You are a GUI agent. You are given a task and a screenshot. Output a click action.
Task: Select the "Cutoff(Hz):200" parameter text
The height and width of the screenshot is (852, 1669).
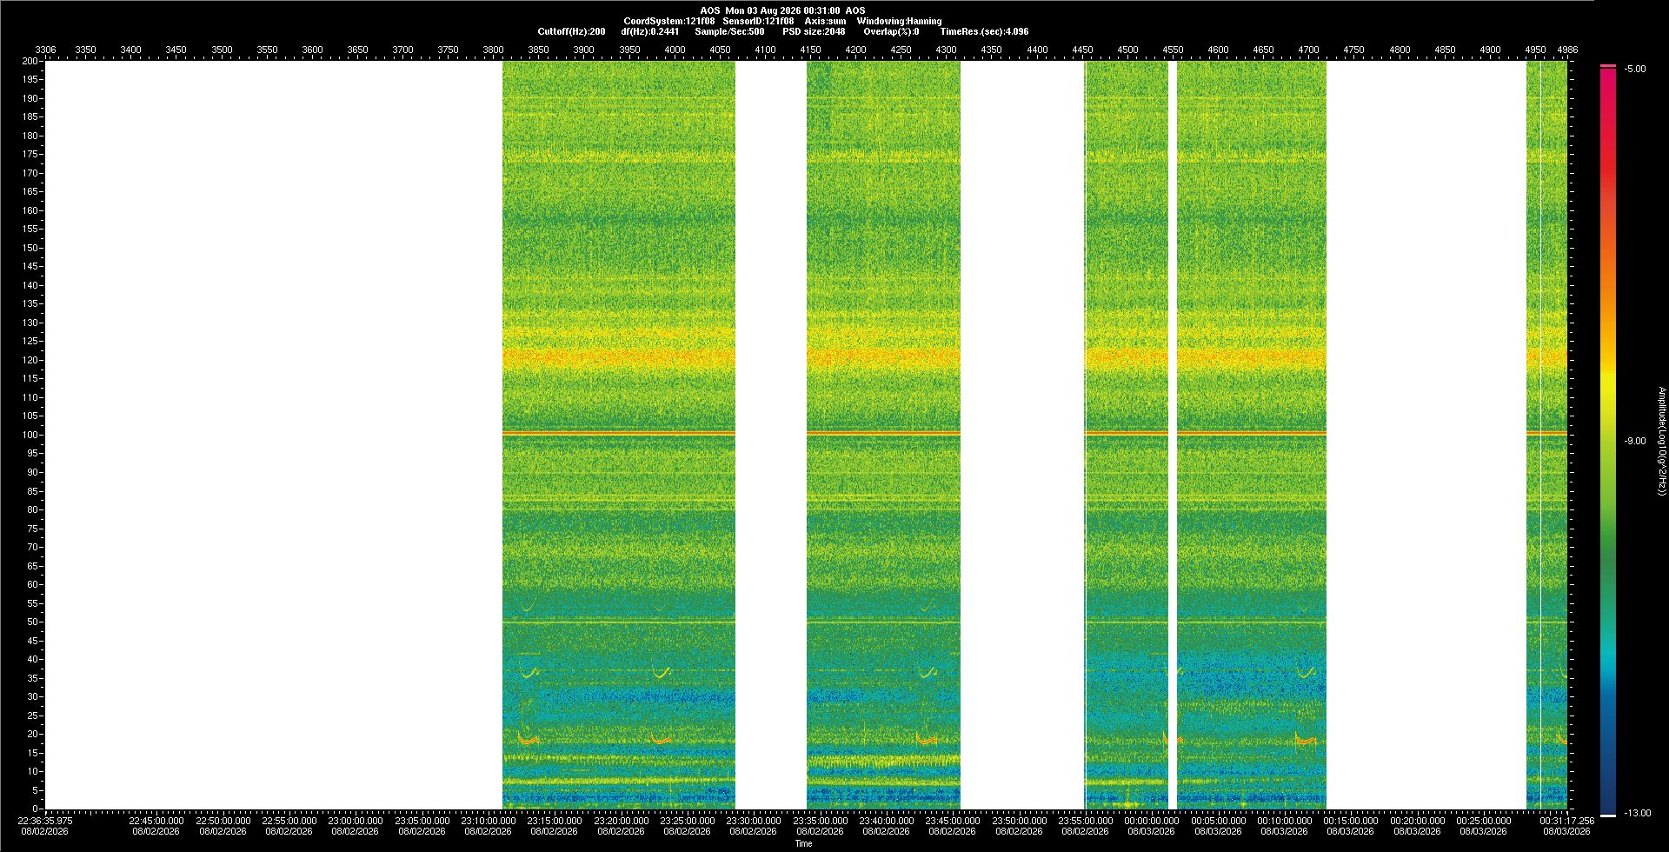(571, 31)
